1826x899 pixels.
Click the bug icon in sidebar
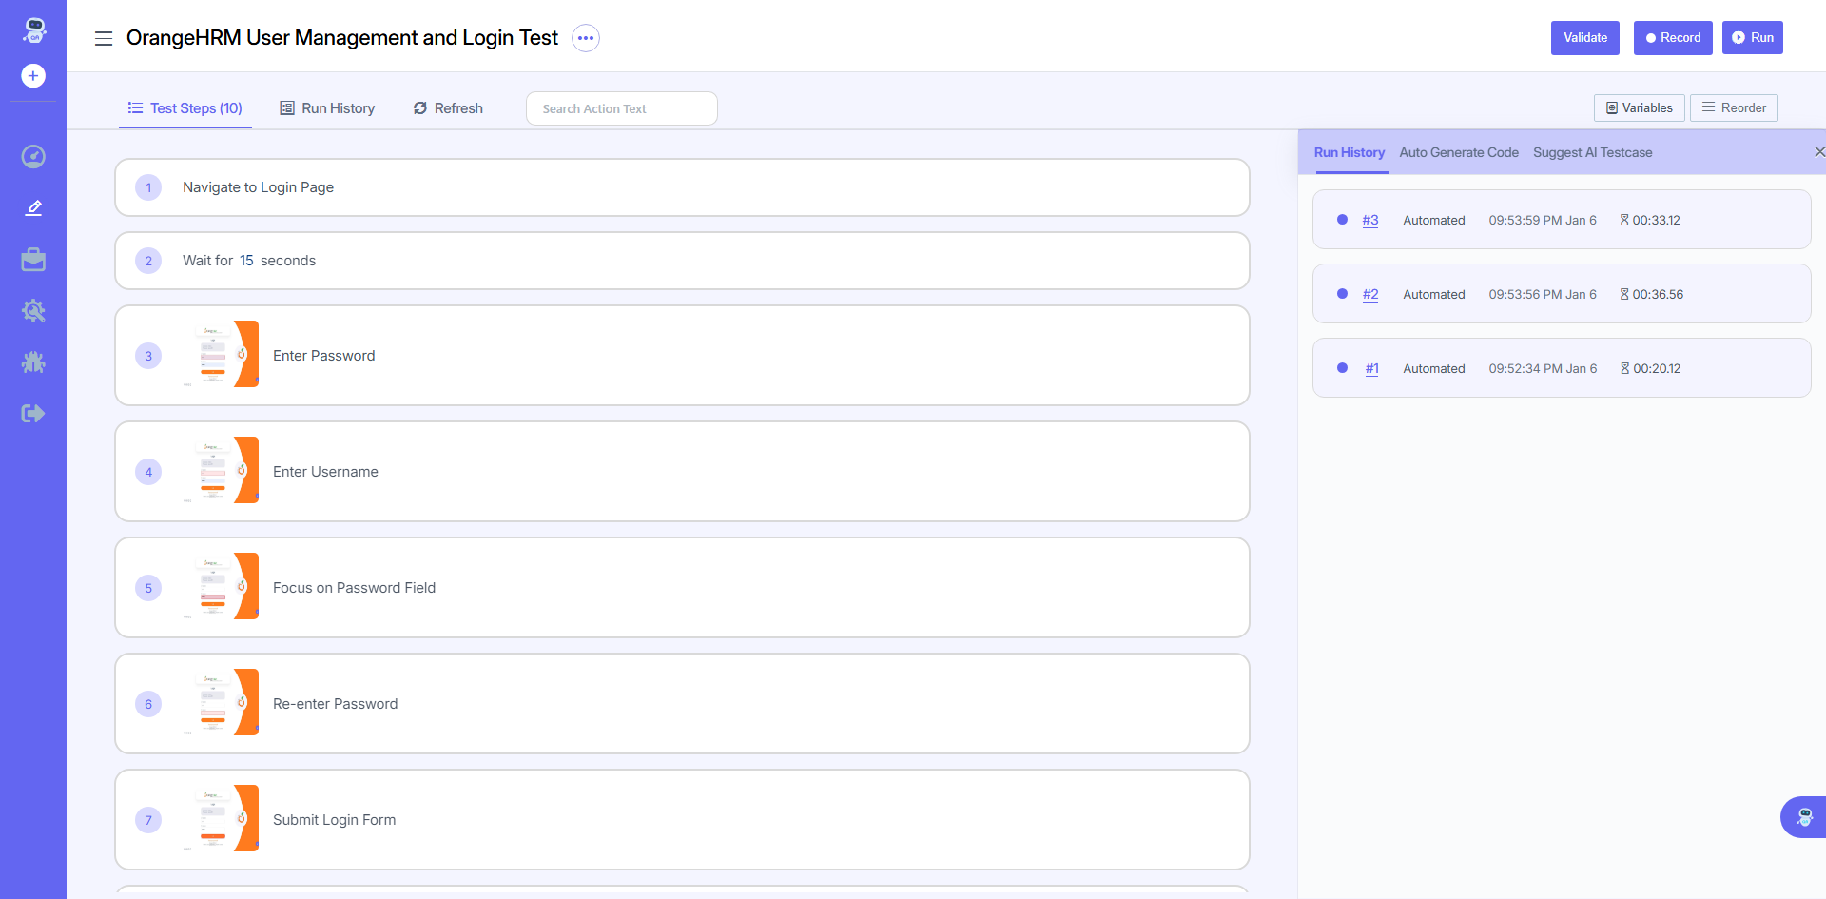click(x=33, y=362)
